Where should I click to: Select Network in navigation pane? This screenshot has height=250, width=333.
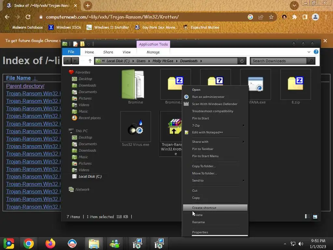tap(79, 189)
